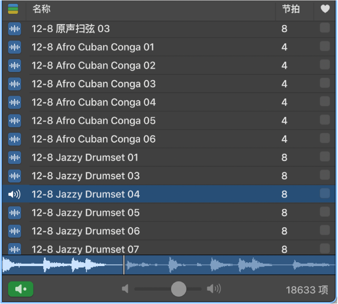Favorite the Afro Cuban Conga 06 loop
Image resolution: width=338 pixels, height=304 pixels.
click(325, 138)
